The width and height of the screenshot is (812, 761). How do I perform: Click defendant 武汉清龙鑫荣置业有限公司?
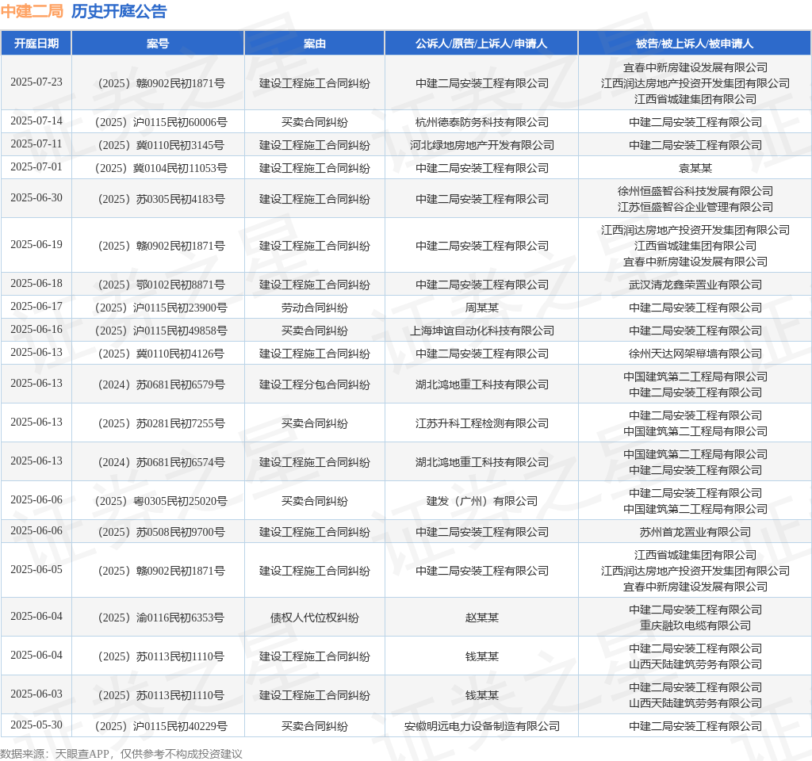695,285
